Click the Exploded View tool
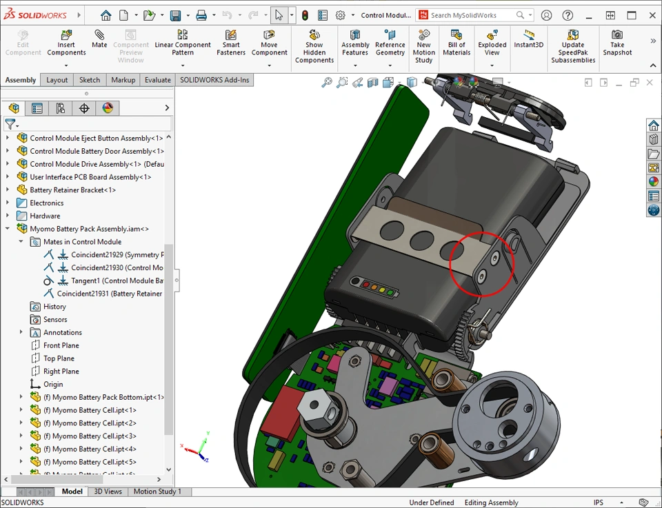The width and height of the screenshot is (662, 508). click(492, 43)
